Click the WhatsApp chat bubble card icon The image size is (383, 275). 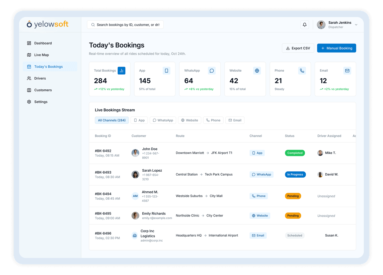[212, 71]
